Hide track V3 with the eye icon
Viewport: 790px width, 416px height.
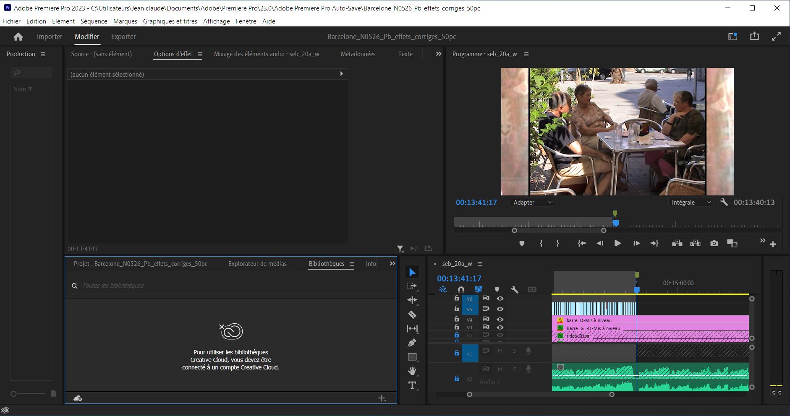coord(500,327)
